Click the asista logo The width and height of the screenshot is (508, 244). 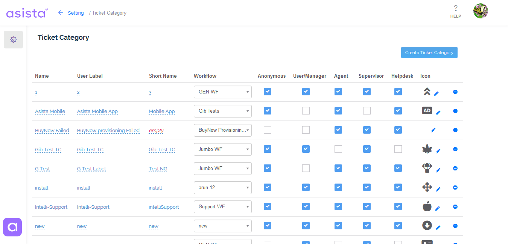pos(27,13)
